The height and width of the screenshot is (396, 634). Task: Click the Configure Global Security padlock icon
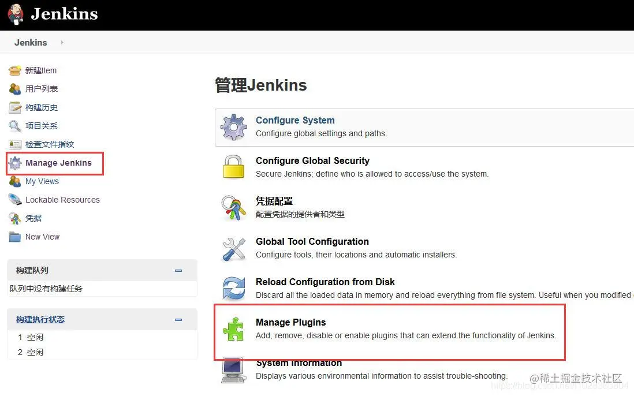coord(234,167)
